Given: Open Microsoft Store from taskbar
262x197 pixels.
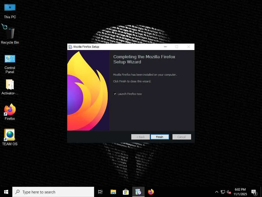Looking at the screenshot, I should (x=126, y=192).
